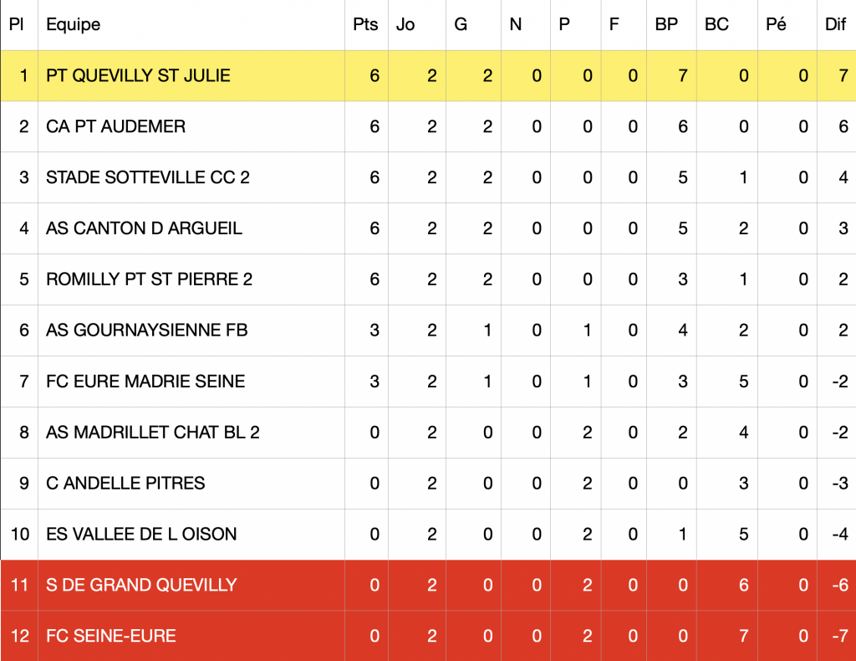Viewport: 856px width, 661px height.
Task: Click ROMILLY PT ST PIERRE 2 team
Action: [149, 279]
